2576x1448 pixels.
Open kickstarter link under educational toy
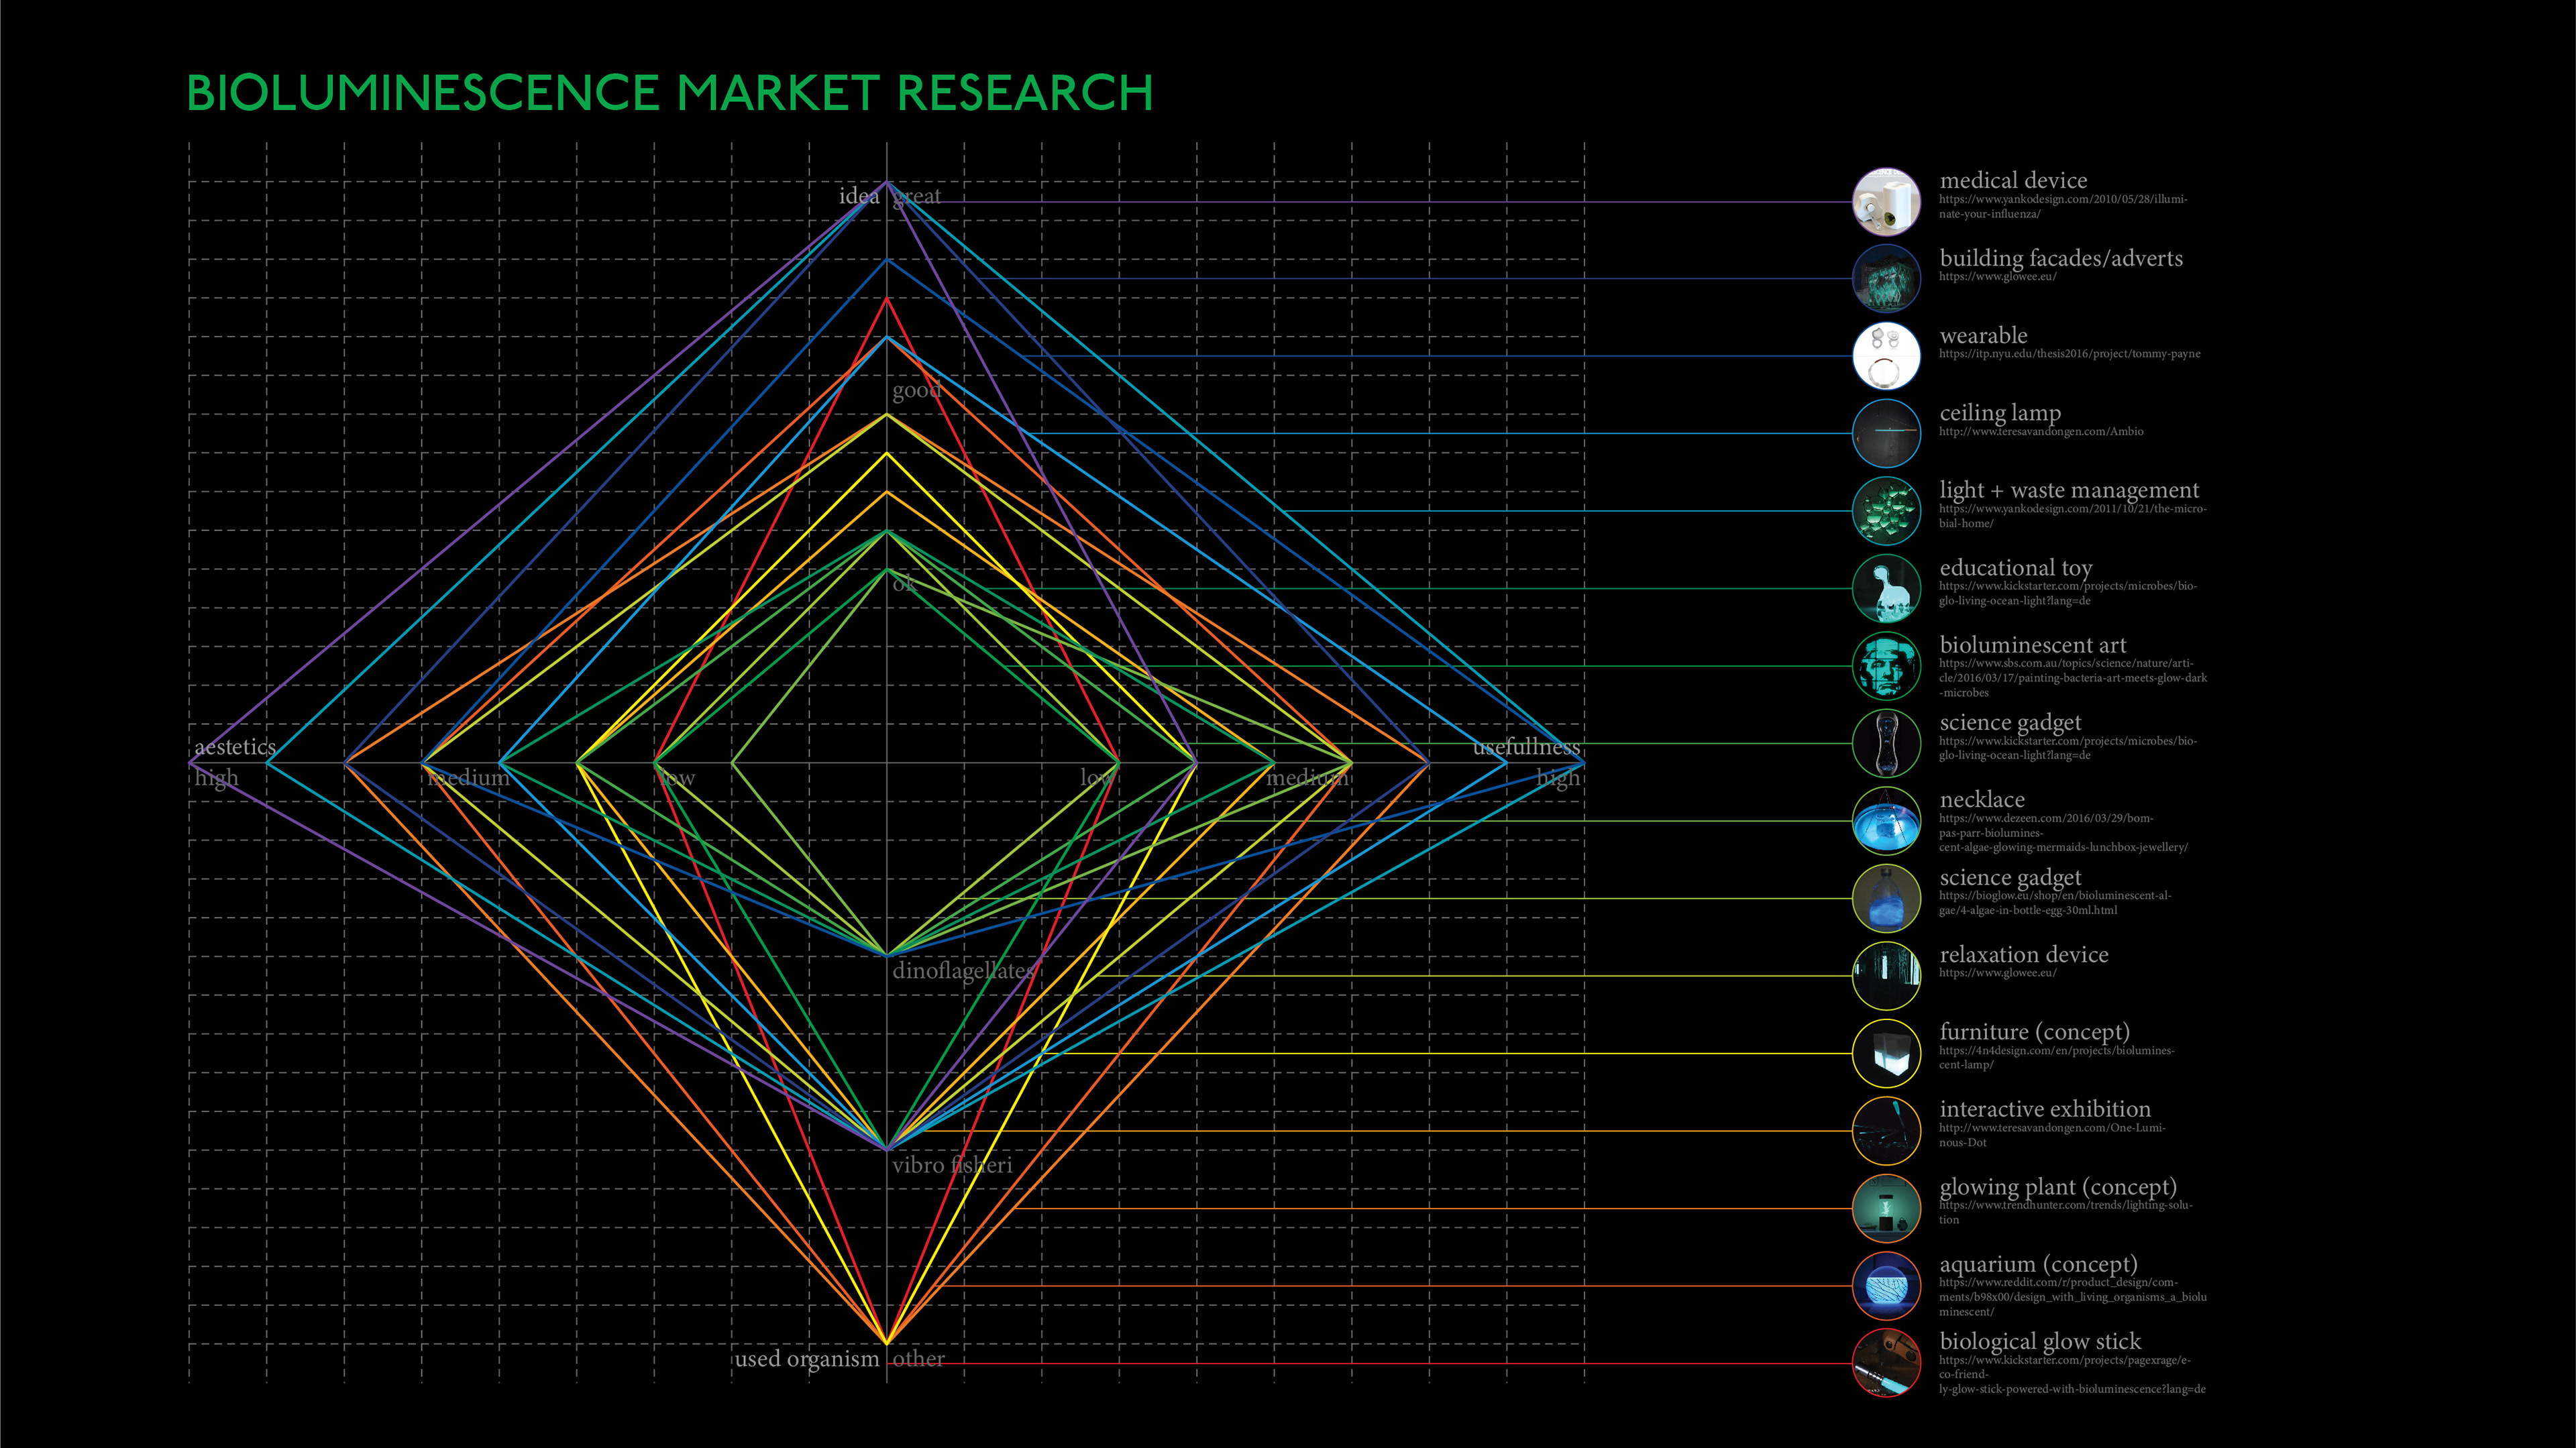tap(2068, 593)
